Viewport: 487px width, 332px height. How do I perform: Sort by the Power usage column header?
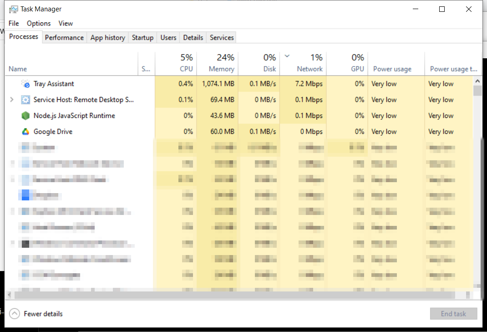(x=396, y=64)
